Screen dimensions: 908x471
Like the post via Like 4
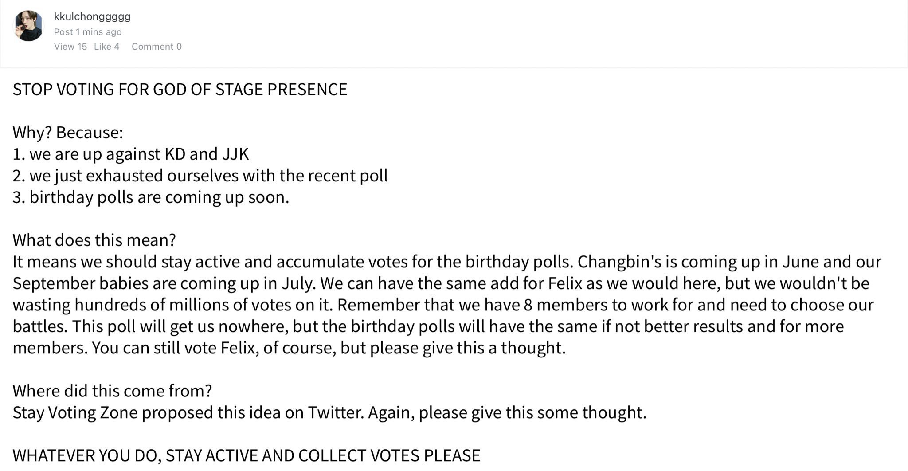107,47
